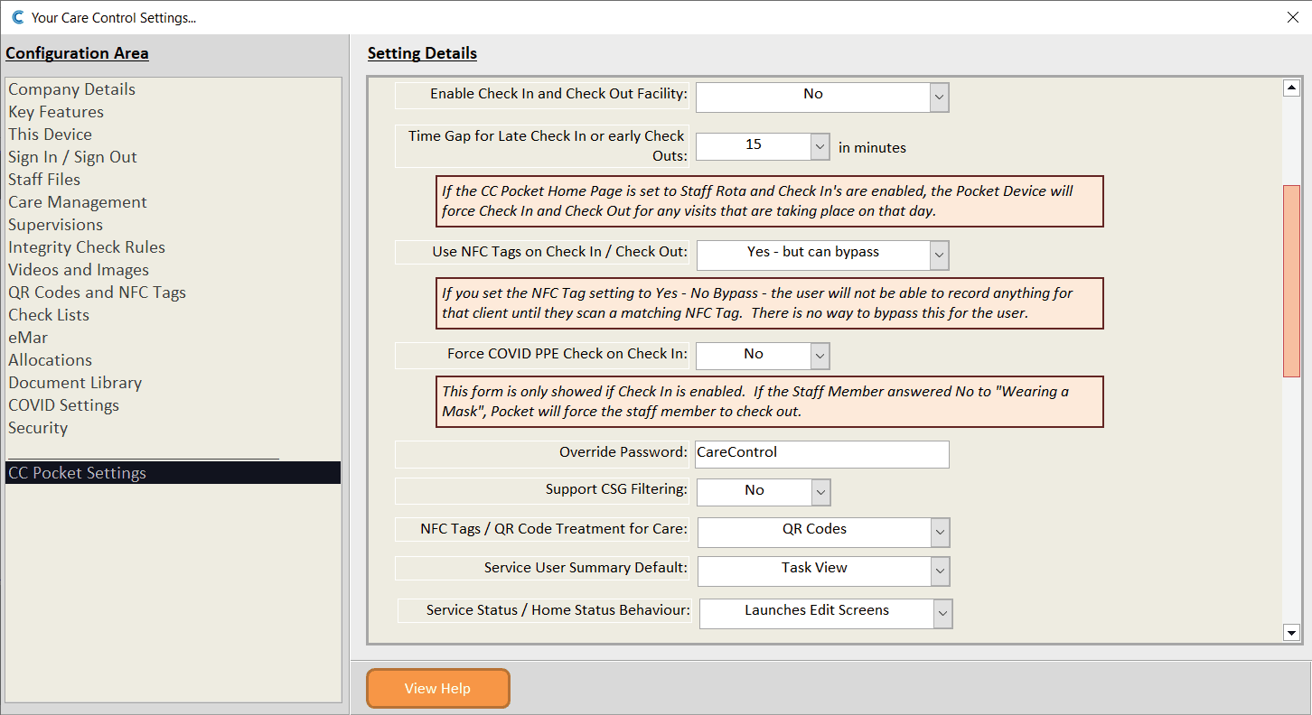
Task: Select Supervisions in configuration list
Action: point(56,225)
